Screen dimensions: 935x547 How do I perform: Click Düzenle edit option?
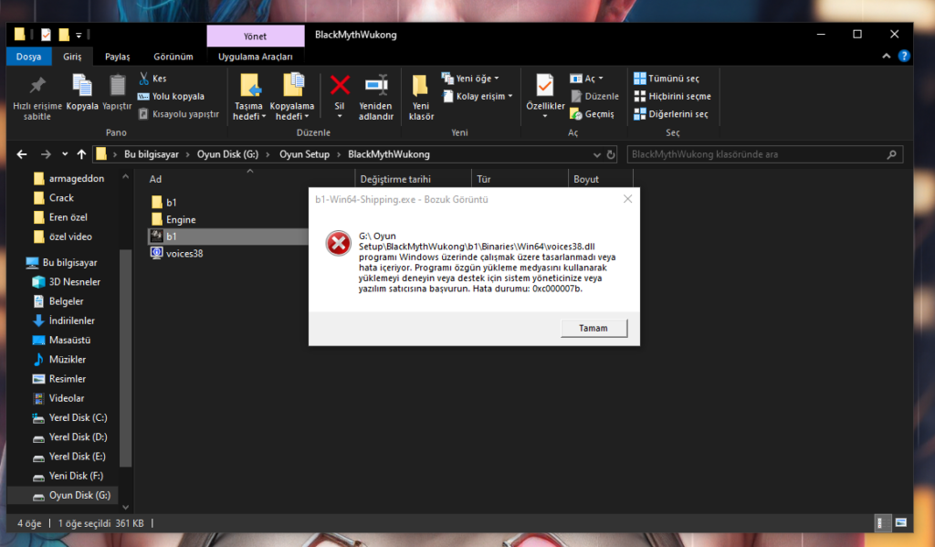click(x=595, y=96)
